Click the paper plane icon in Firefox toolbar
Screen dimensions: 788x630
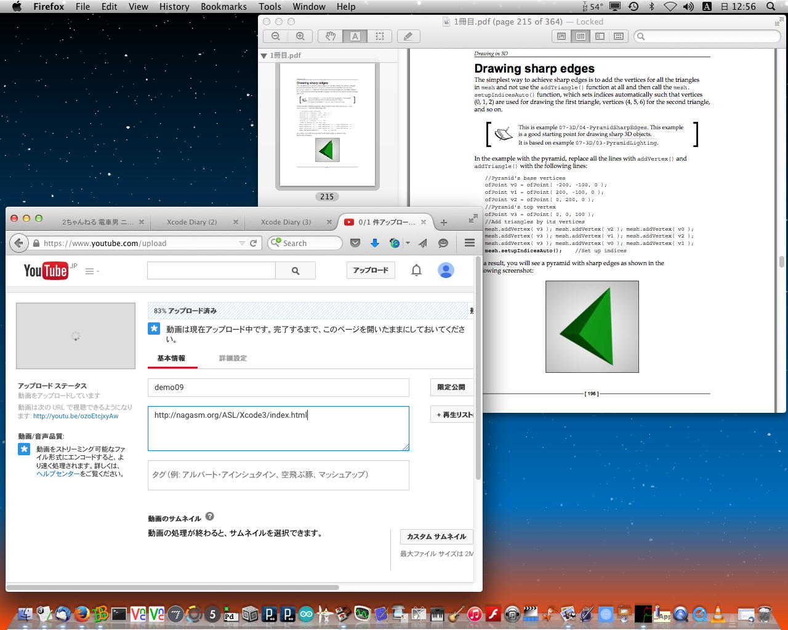point(423,243)
